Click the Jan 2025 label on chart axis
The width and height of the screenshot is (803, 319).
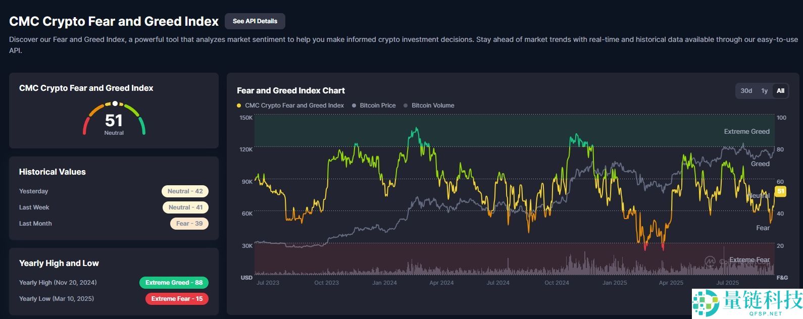614,283
